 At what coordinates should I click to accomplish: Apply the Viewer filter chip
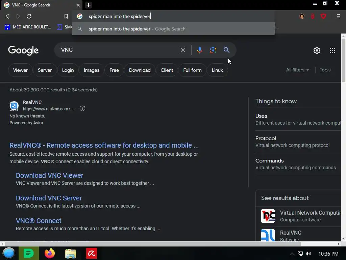[x=20, y=70]
